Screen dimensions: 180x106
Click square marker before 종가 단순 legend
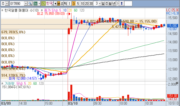pyautogui.click(x=42, y=10)
